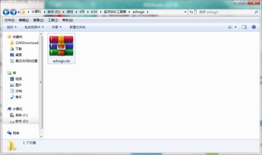Expand the arrow after 6.02 breadcrumb
Screen dimensions: 262x155
[x=101, y=12]
